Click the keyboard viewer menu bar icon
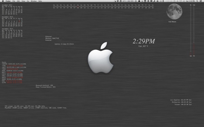This screenshot has height=127, width=204. pos(151,1)
